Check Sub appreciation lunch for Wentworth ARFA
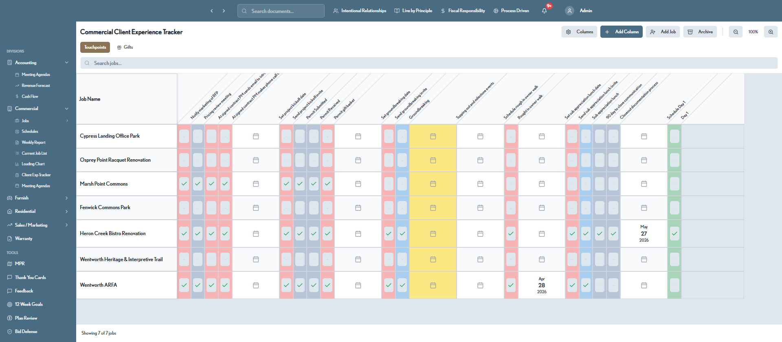 [600, 286]
